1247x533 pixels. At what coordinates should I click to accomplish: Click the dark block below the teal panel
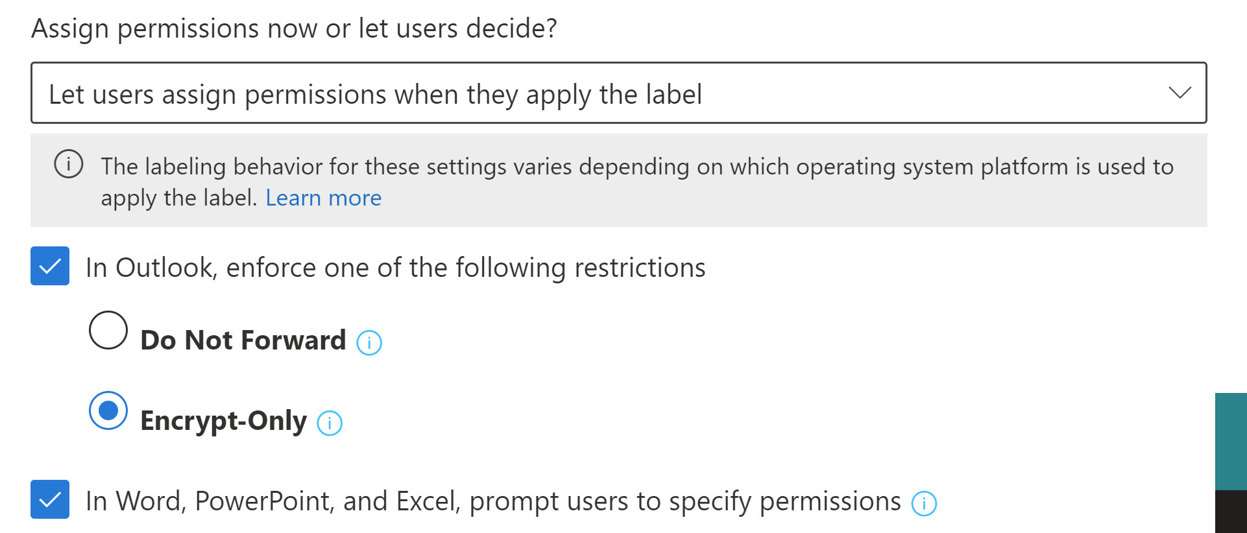(1231, 512)
